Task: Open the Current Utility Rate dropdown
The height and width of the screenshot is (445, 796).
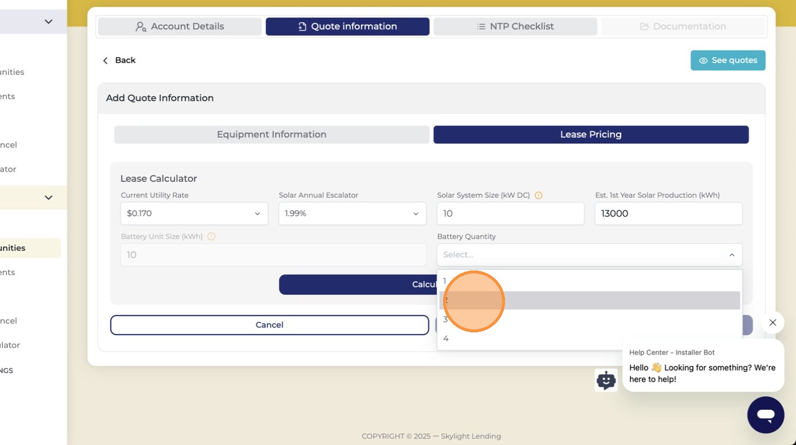Action: click(x=194, y=214)
